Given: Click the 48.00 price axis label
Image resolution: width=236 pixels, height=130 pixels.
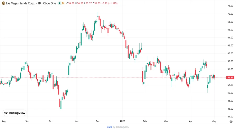Looking at the screenshot, I should point(230,101).
